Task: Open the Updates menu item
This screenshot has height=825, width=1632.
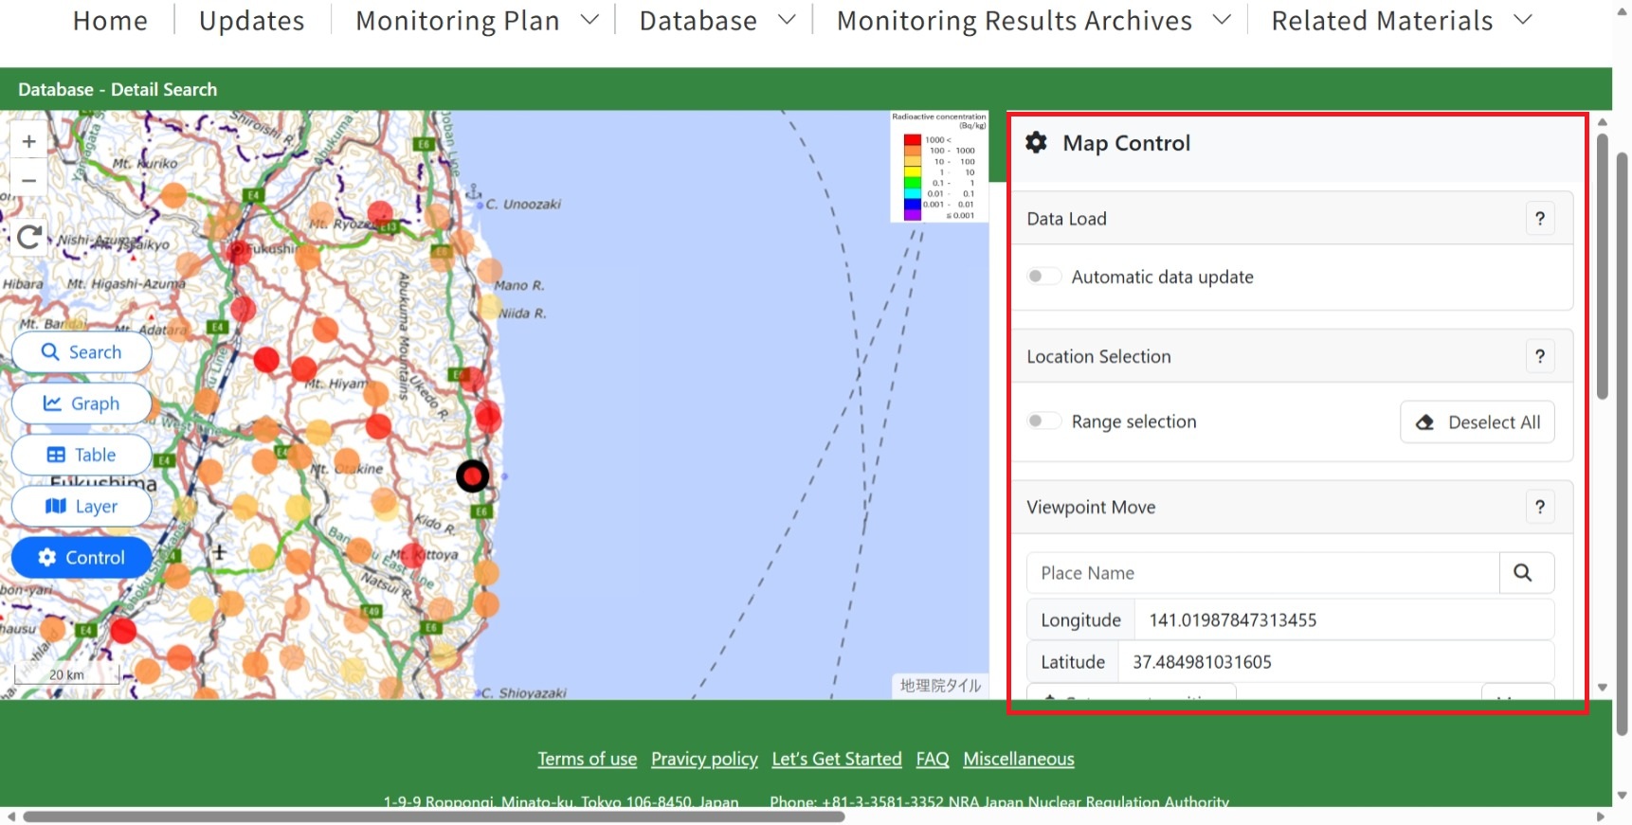Action: (252, 21)
